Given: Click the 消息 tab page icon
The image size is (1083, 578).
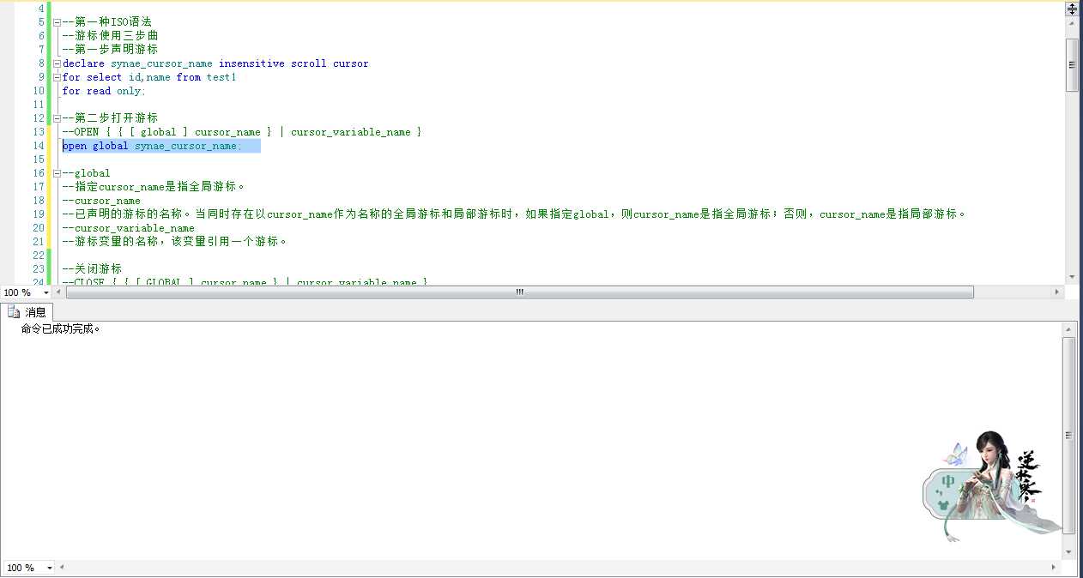Looking at the screenshot, I should pyautogui.click(x=14, y=312).
